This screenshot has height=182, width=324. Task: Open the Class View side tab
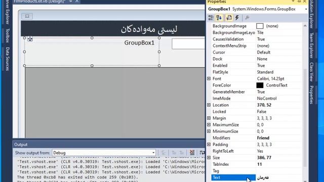311,72
